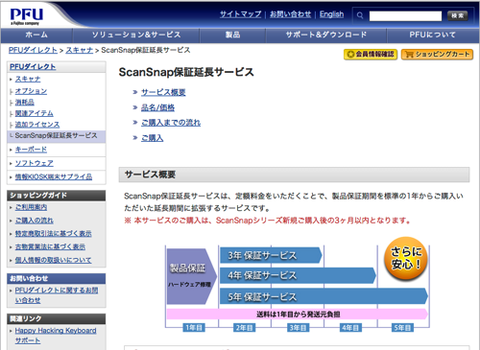
Task: Click the PFU logo
Action: point(26,16)
